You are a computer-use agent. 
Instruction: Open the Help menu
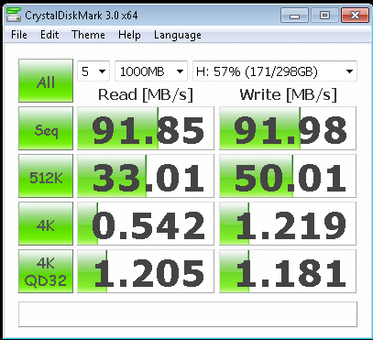tap(129, 35)
